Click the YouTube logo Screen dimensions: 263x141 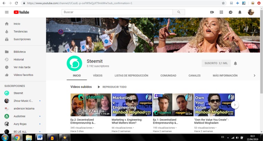(x=21, y=12)
